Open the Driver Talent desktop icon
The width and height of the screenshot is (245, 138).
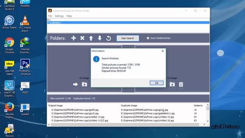point(9,22)
